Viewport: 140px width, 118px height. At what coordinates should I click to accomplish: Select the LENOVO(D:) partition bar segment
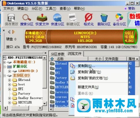[85, 37]
